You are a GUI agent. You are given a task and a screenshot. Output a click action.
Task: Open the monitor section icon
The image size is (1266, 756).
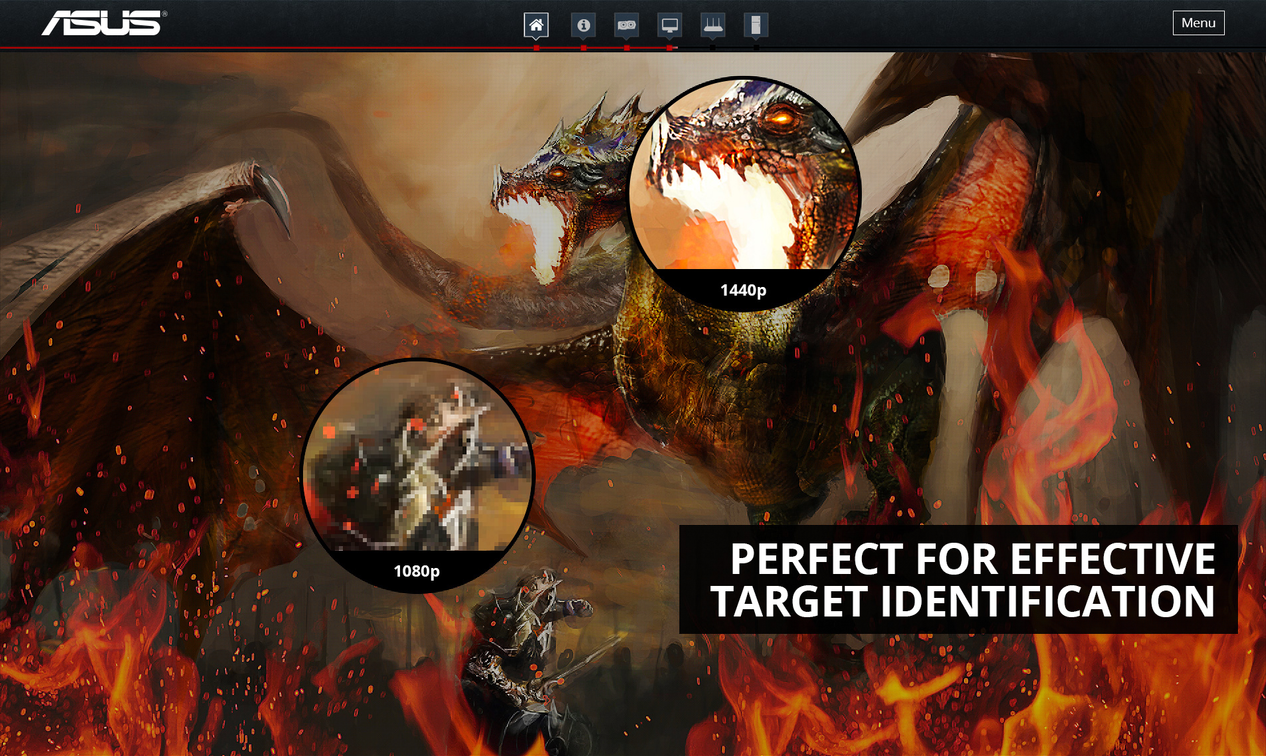pyautogui.click(x=669, y=25)
